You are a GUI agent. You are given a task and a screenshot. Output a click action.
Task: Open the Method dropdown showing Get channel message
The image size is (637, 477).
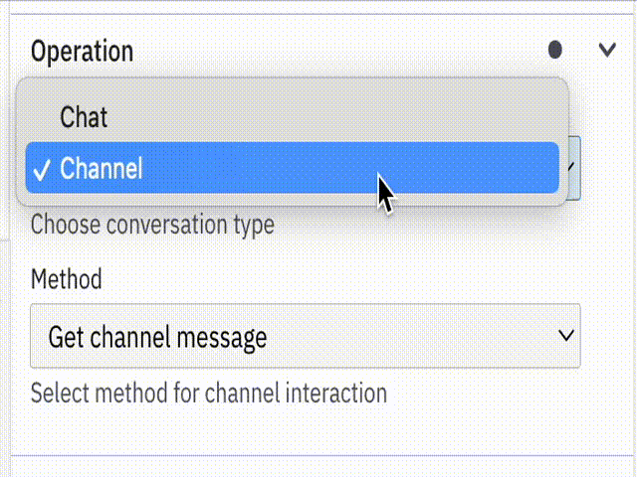coord(306,336)
